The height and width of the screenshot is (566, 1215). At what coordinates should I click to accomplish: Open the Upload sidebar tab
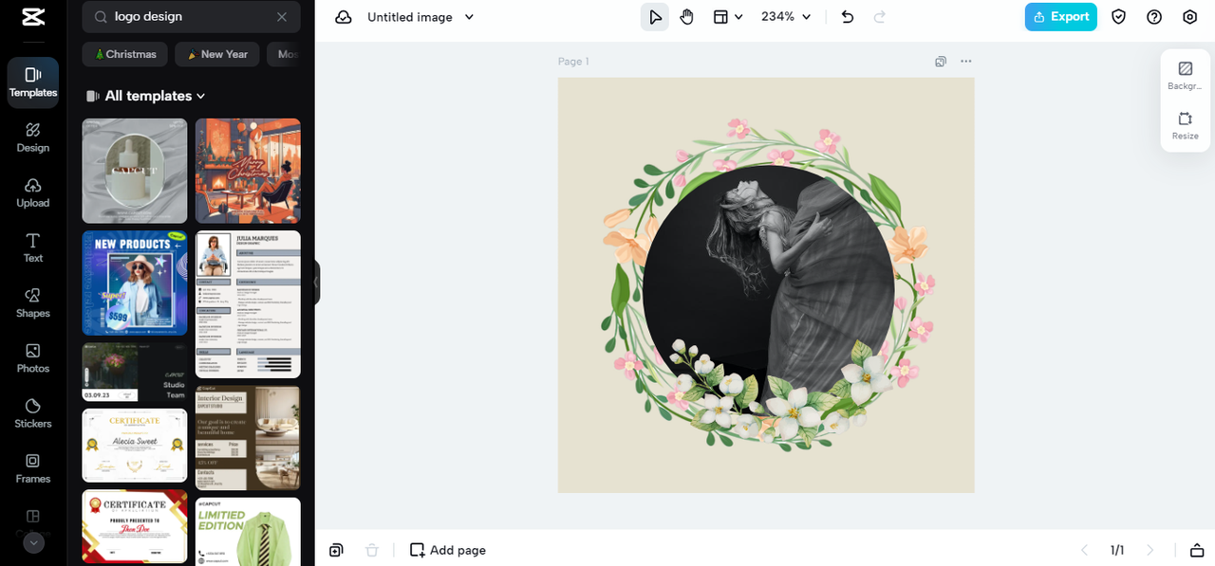click(x=33, y=192)
